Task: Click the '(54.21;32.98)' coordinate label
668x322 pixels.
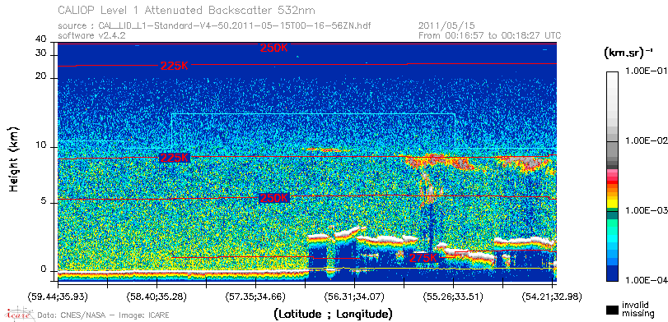Action: (552, 296)
